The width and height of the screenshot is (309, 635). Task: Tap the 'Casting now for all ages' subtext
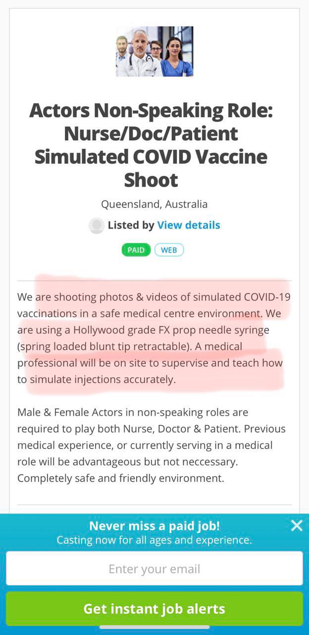click(x=154, y=540)
